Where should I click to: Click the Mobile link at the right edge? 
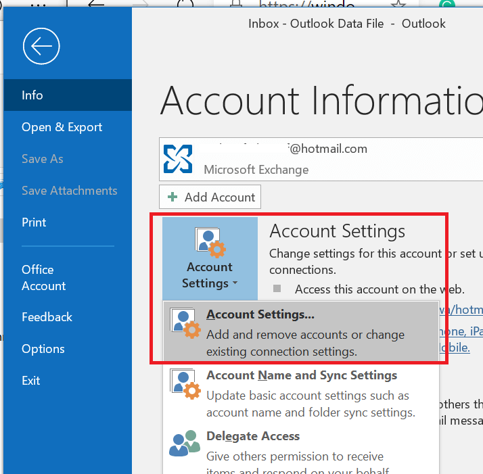[455, 348]
